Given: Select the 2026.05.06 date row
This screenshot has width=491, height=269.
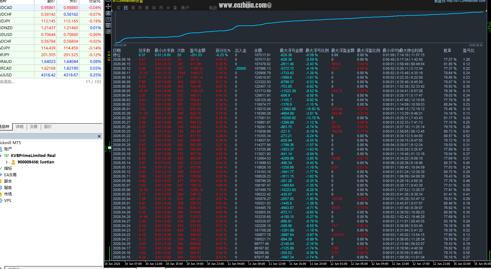Looking at the screenshot, I should coord(122,190).
